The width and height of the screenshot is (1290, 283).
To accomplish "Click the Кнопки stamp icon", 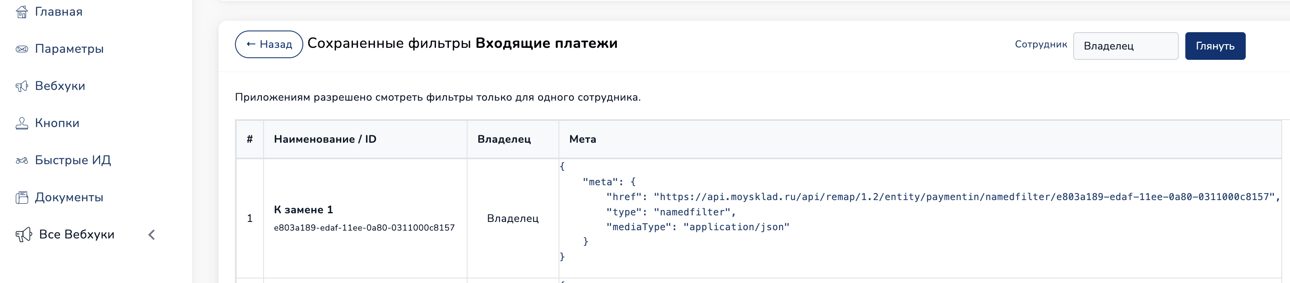I will point(22,123).
